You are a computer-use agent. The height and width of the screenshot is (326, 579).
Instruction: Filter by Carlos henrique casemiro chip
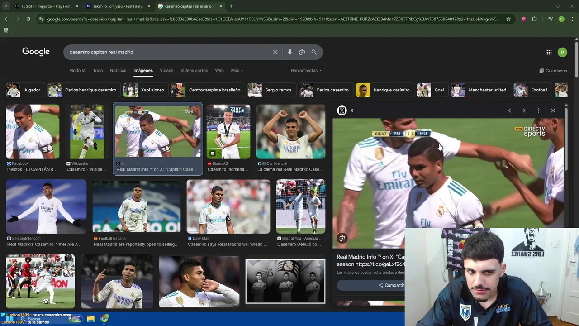click(x=84, y=90)
